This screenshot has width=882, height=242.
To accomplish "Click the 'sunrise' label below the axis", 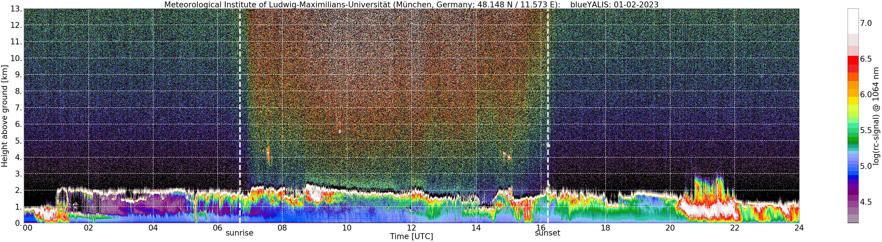I will coord(239,233).
